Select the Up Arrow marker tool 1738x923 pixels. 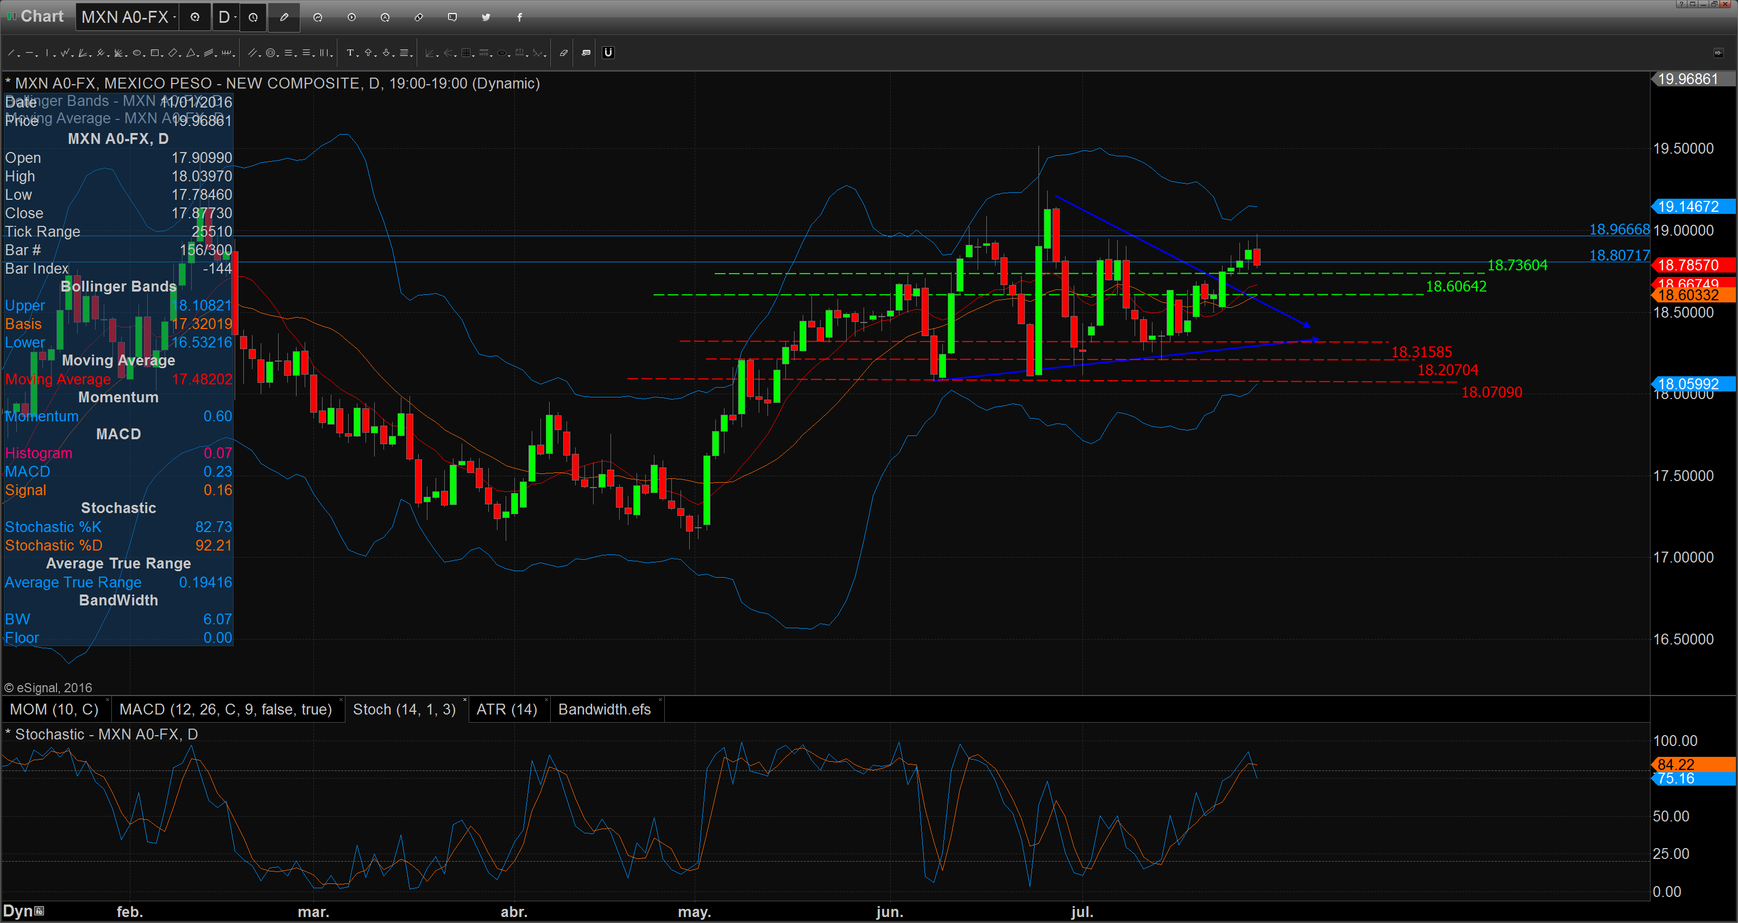pyautogui.click(x=368, y=53)
